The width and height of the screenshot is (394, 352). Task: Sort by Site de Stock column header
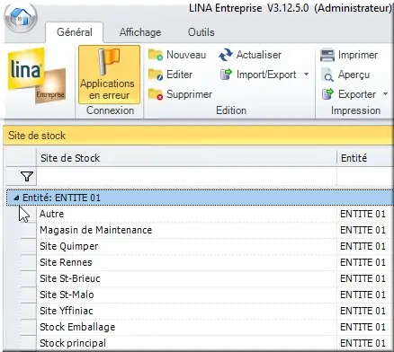[186, 158]
